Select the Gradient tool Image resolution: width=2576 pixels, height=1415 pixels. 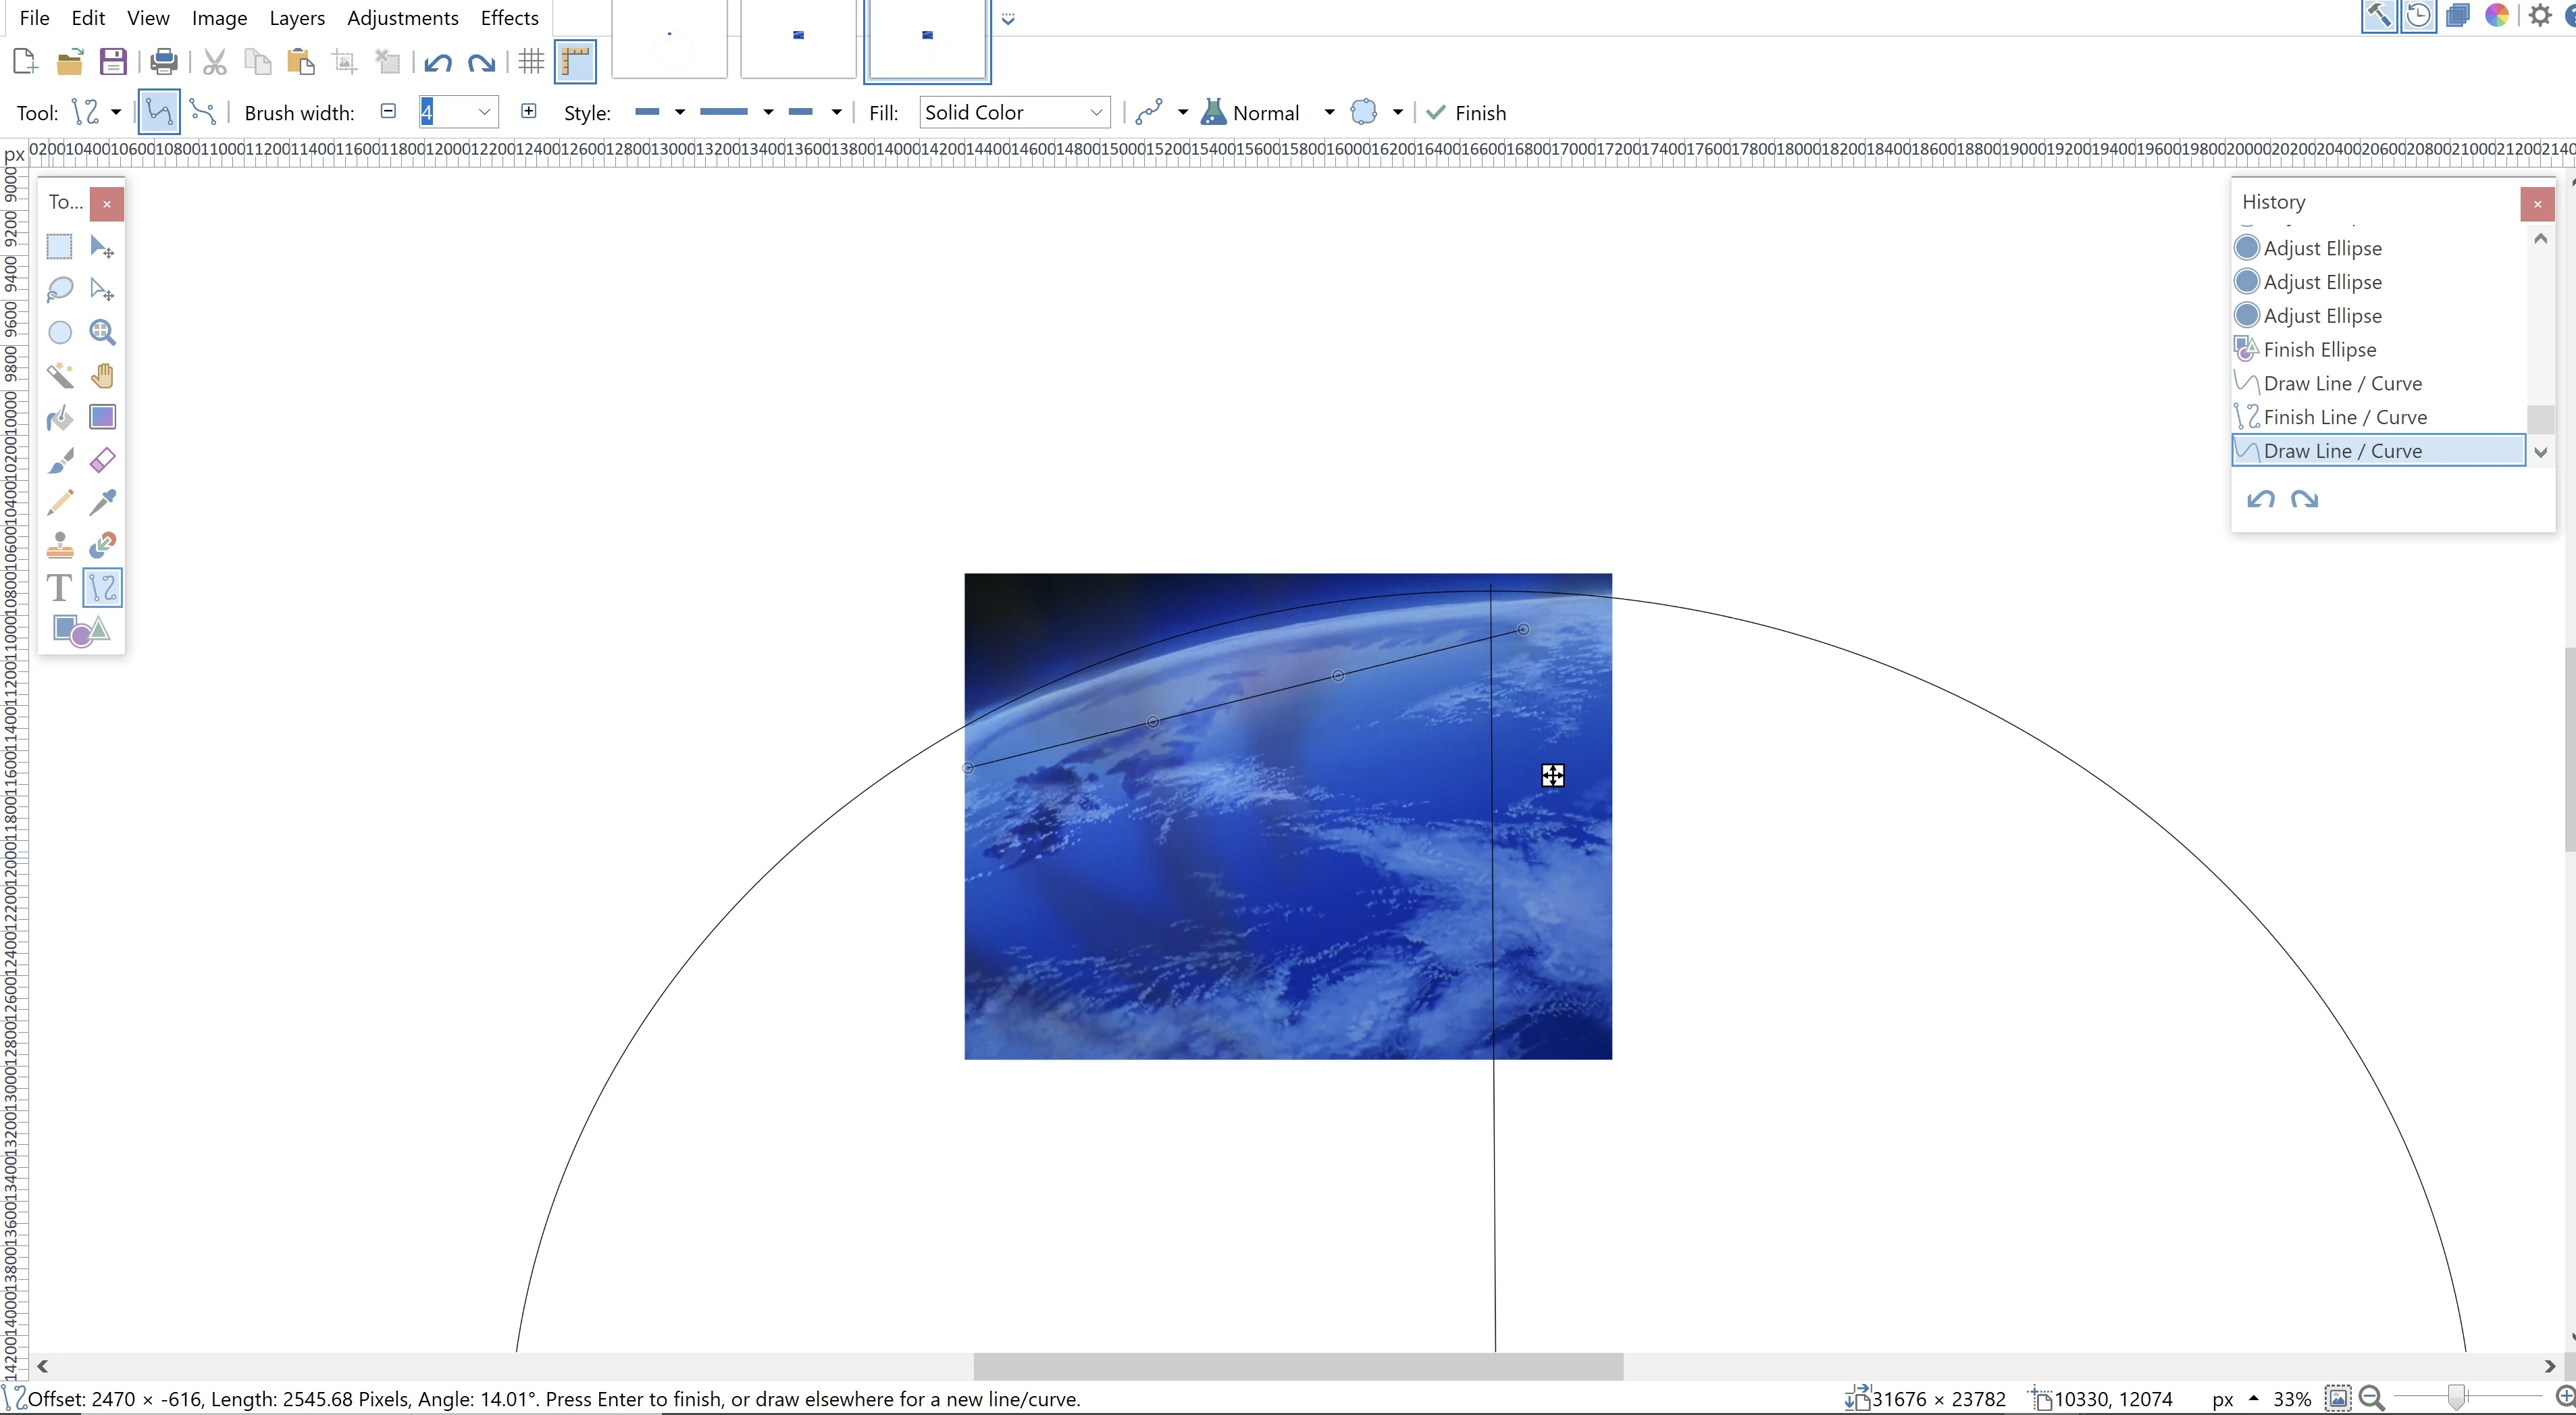[x=102, y=418]
